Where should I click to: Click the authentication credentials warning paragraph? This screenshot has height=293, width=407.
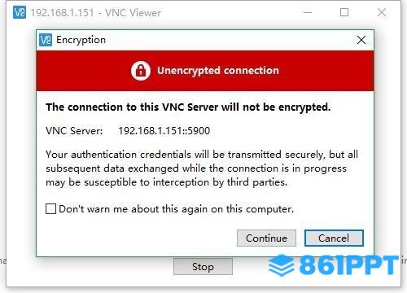pos(202,168)
